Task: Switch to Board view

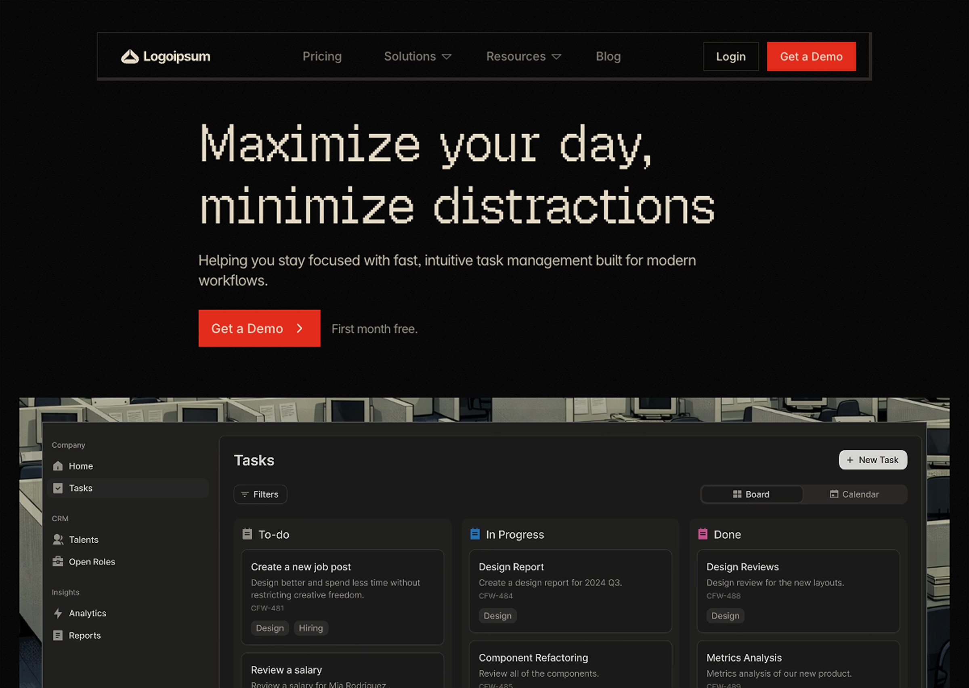Action: 751,494
